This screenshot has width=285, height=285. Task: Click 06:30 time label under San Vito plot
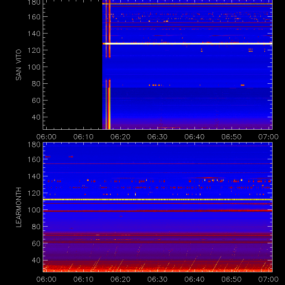pos(157,137)
